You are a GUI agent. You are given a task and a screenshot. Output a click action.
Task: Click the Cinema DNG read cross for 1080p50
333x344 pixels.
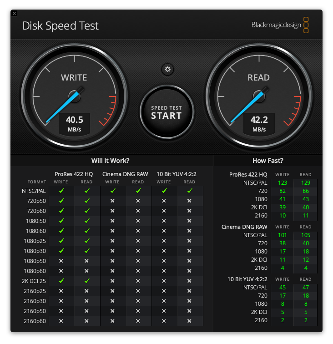pos(138,261)
